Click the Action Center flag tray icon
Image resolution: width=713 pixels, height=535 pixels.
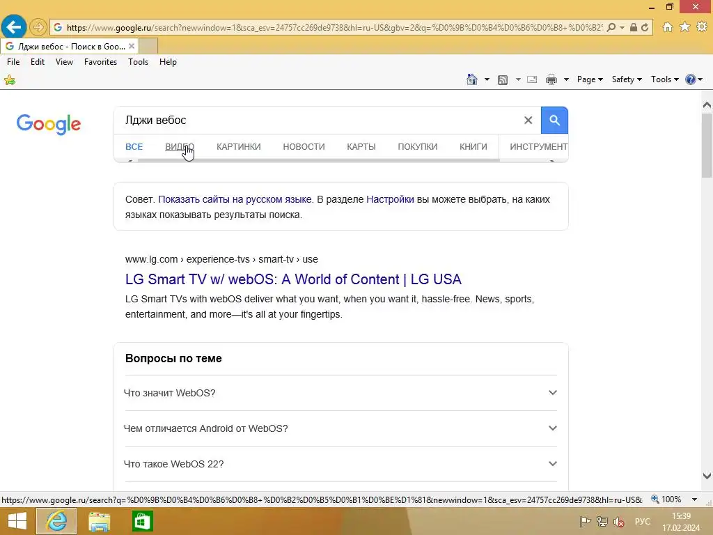585,522
